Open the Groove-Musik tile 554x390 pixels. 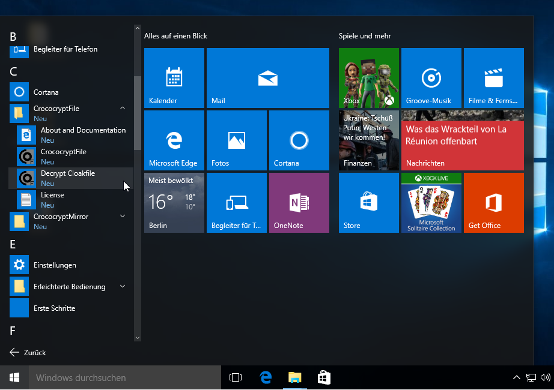(431, 78)
